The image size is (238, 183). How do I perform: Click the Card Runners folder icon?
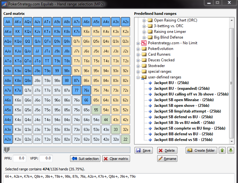click(144, 54)
